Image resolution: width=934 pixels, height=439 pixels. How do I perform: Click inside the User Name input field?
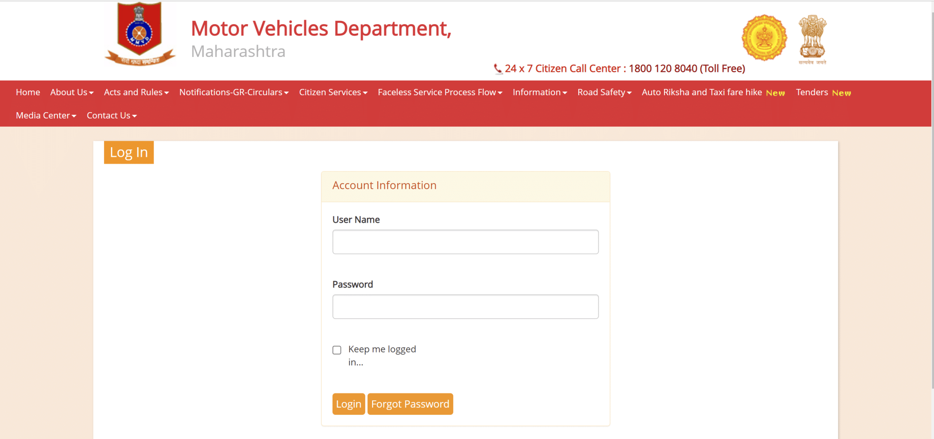465,242
